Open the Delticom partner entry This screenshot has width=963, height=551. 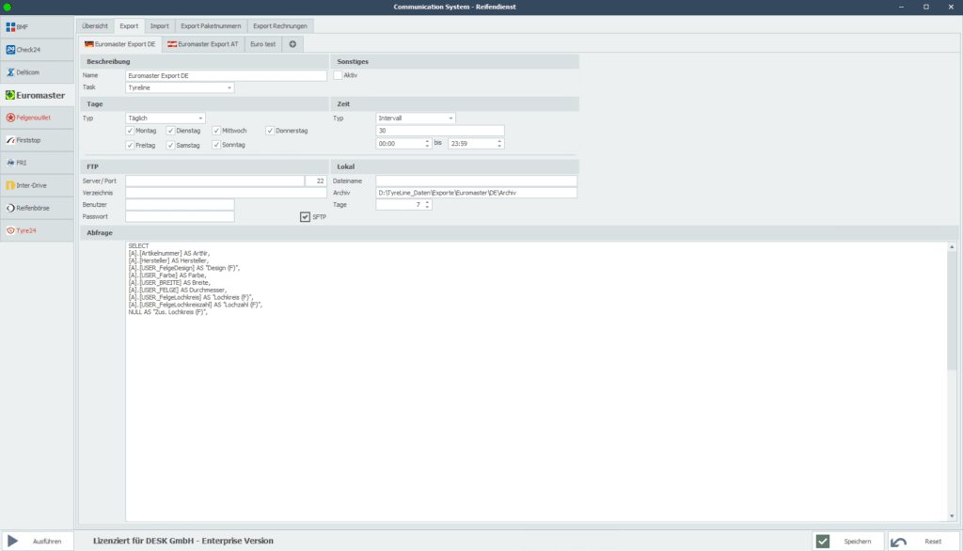coord(37,72)
